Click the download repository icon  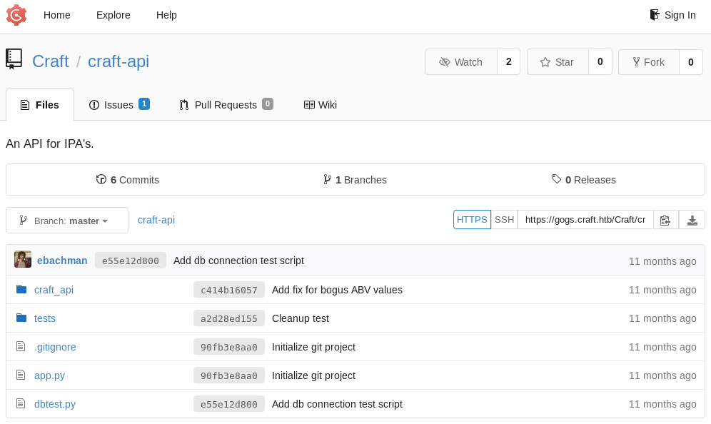click(x=692, y=219)
